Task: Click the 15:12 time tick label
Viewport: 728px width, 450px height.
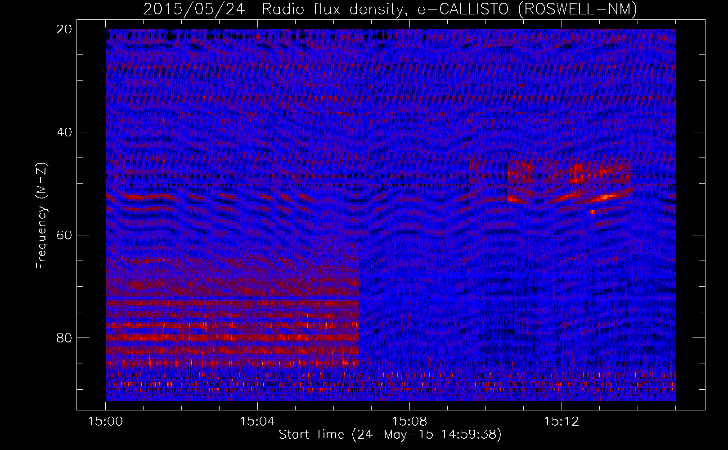Action: [561, 422]
